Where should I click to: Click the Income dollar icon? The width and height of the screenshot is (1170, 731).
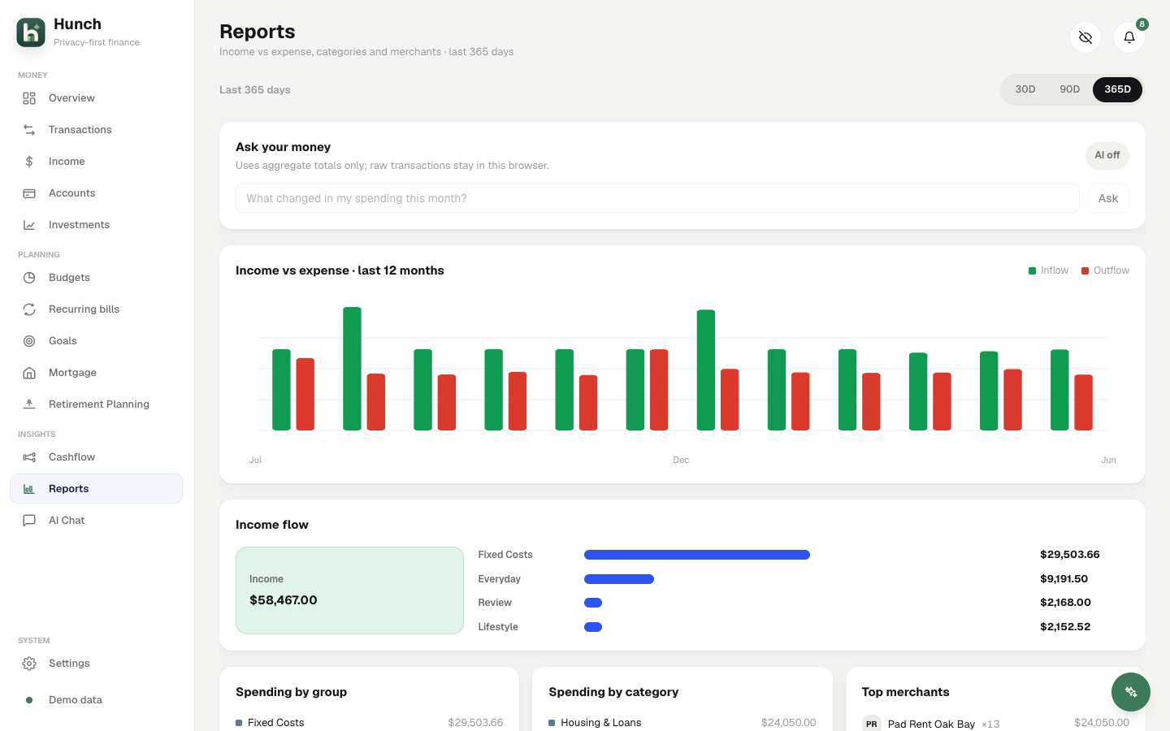[x=29, y=162]
